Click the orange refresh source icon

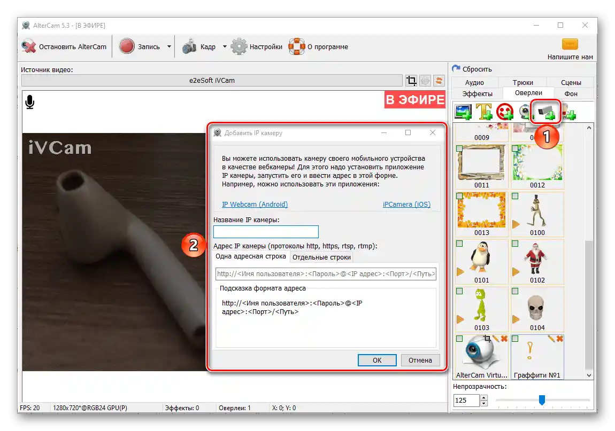[439, 81]
